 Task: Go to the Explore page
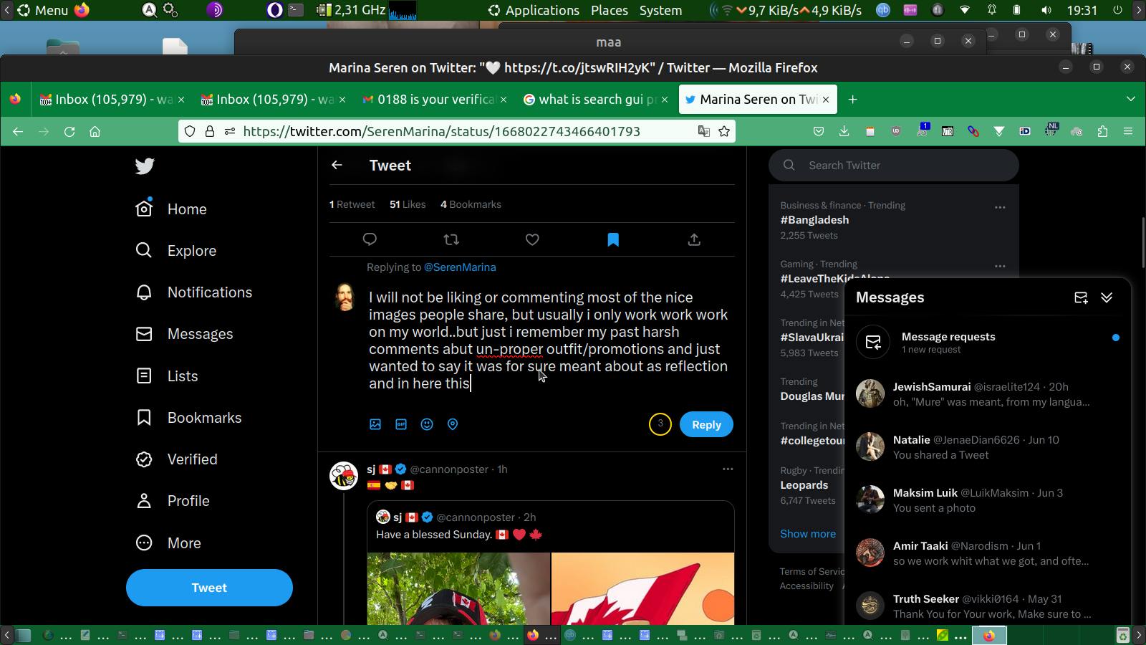(176, 250)
